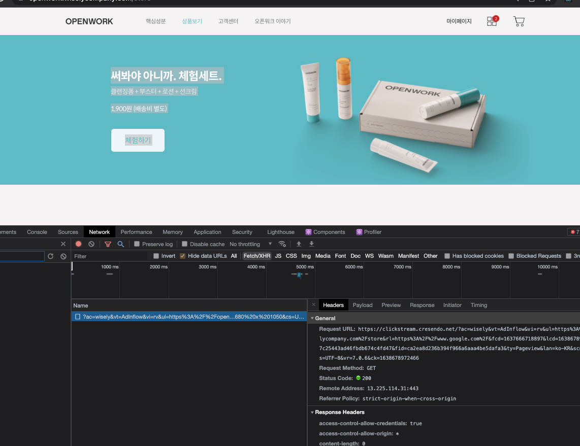Close the search panel
Viewport: 580px width, 446px height.
click(63, 244)
